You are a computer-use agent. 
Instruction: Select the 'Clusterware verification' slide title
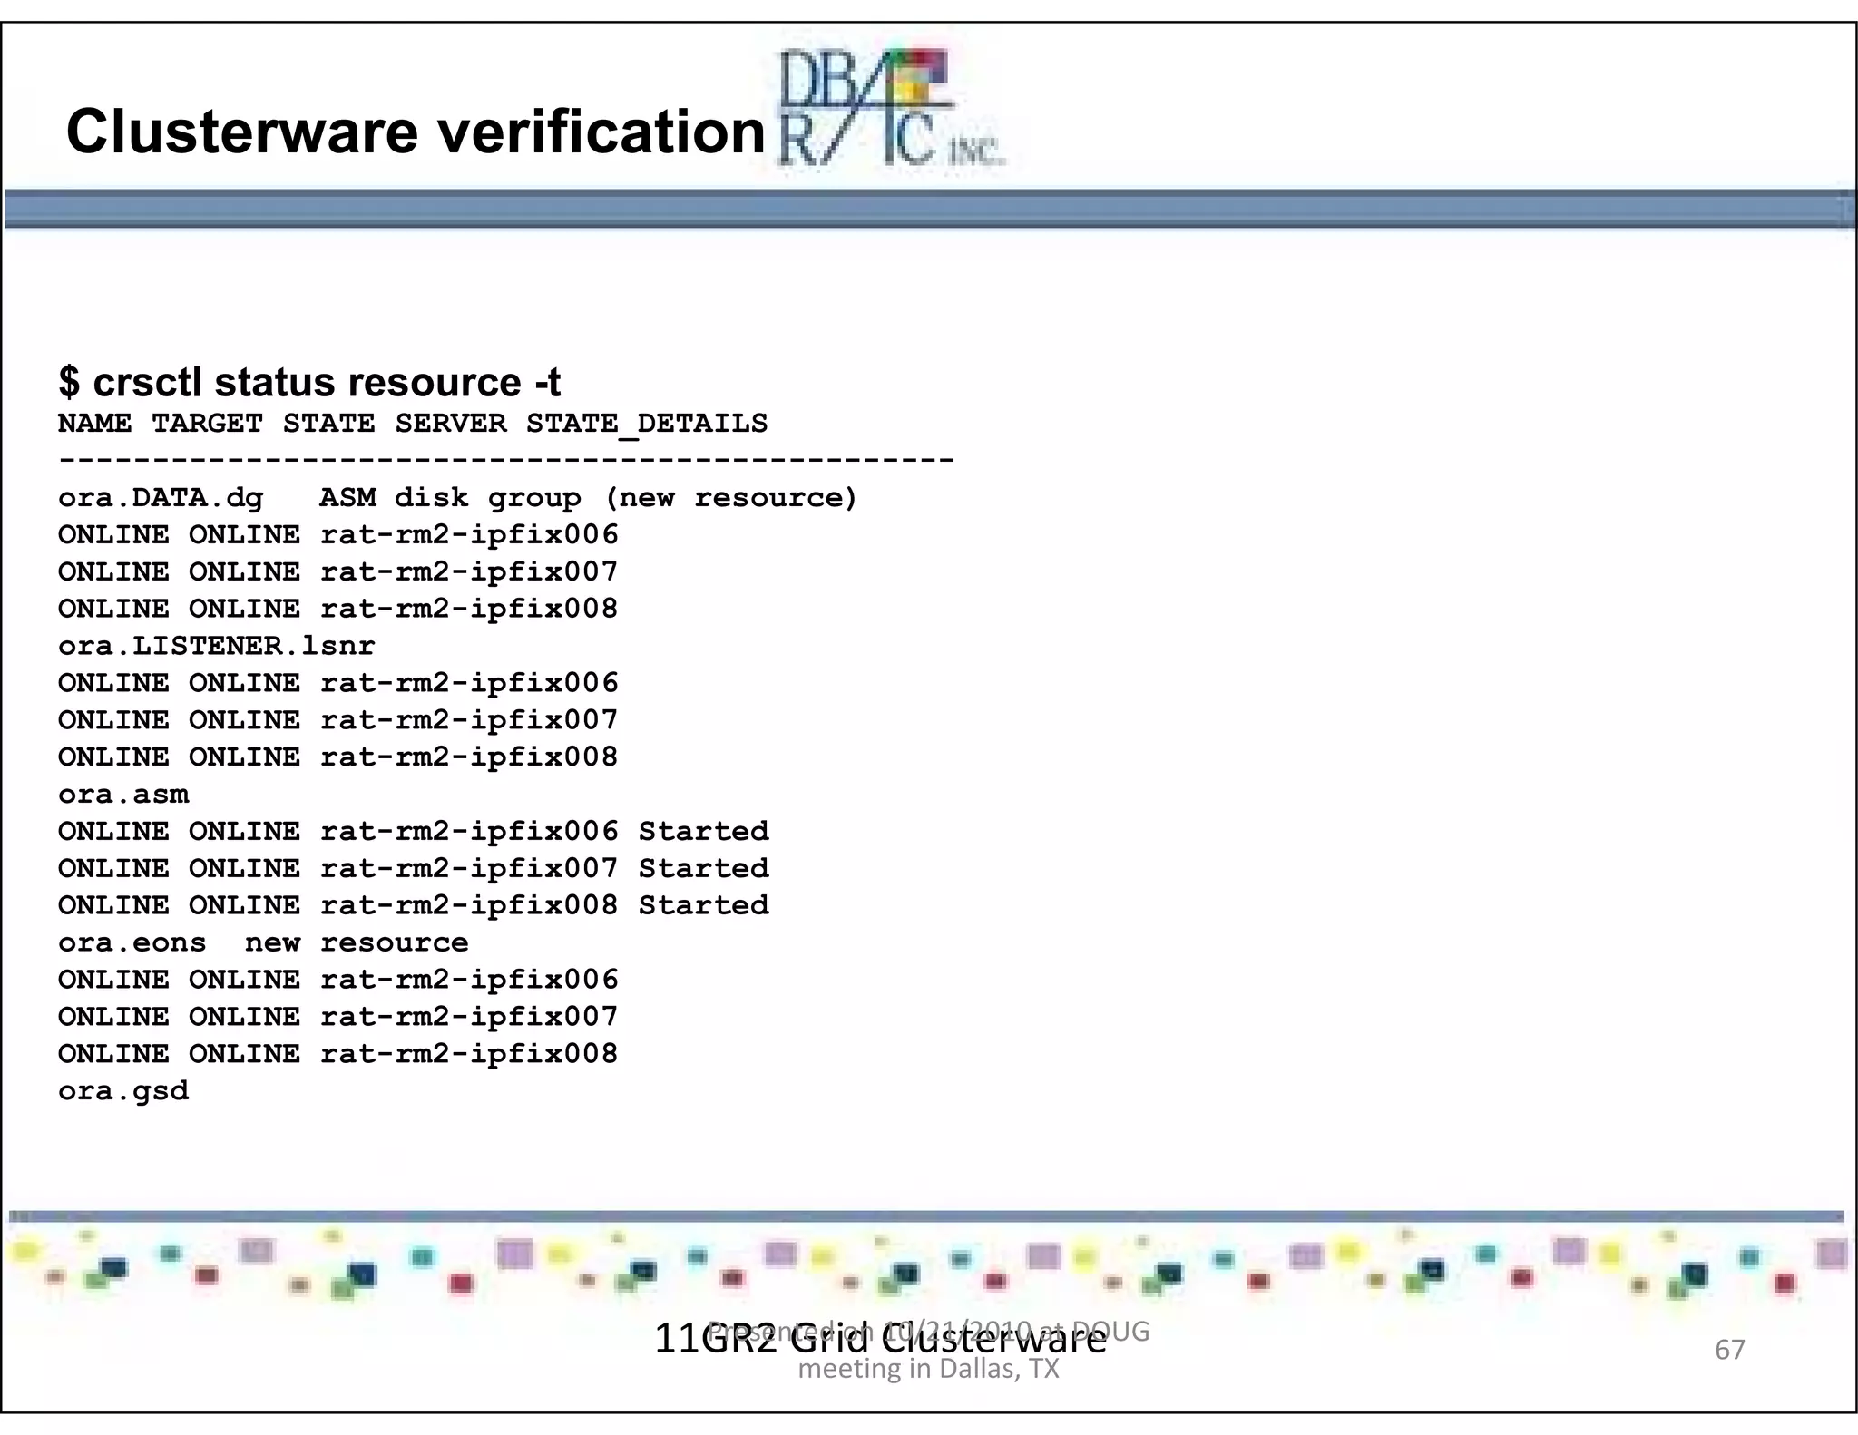[x=416, y=132]
